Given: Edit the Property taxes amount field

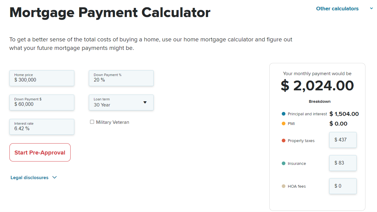Looking at the screenshot, I should click(343, 140).
